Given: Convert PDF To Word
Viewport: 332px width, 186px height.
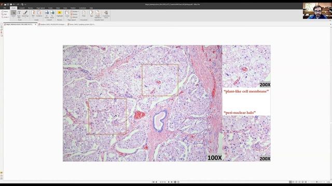Looking at the screenshot, I should [47, 14].
